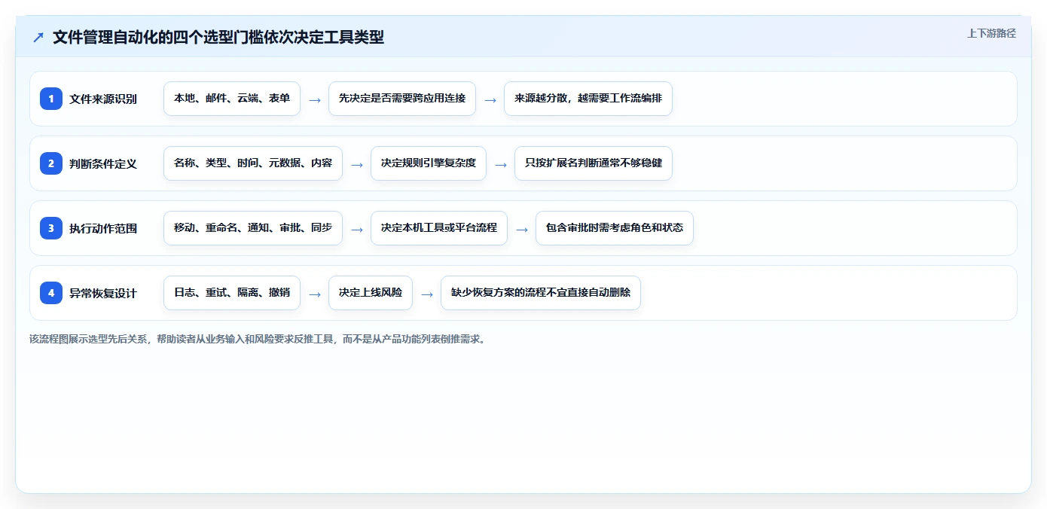This screenshot has height=509, width=1047.
Task: Select the 决定上线风险 box
Action: coord(371,293)
